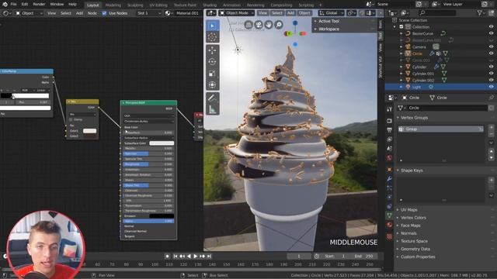Open the Material properties tab icon
This screenshot has width=497, height=279.
(x=390, y=225)
